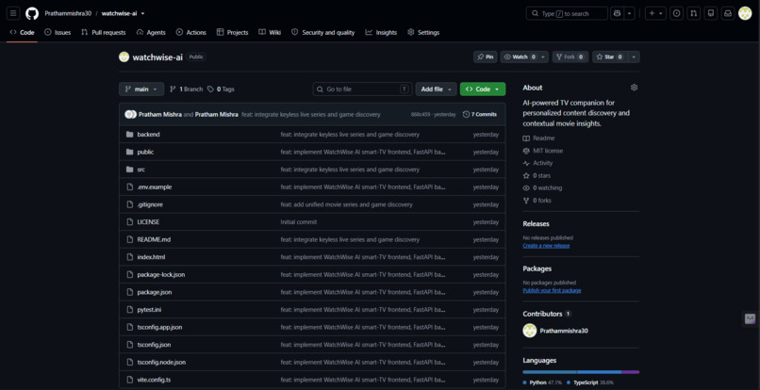This screenshot has width=760, height=390.
Task: Open the global Issues icon in header
Action: click(x=677, y=13)
